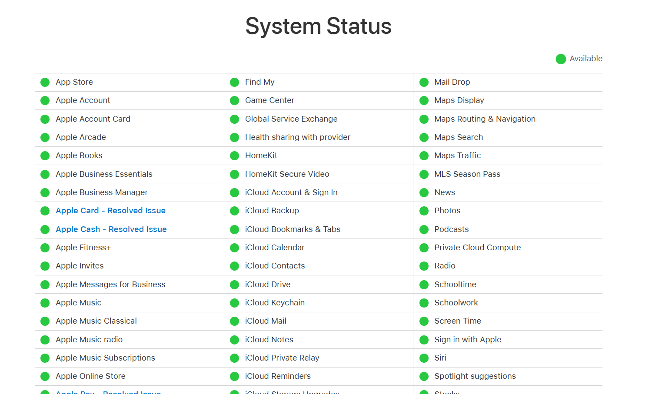
Task: Click the status dot beside iCloud Backup
Action: click(x=234, y=211)
